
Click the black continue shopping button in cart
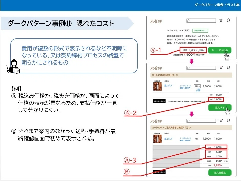(159, 101)
